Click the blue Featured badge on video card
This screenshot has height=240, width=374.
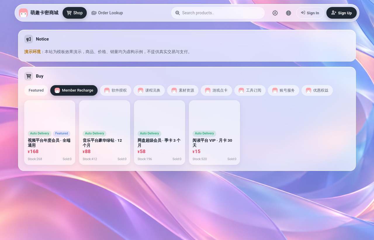(62, 134)
